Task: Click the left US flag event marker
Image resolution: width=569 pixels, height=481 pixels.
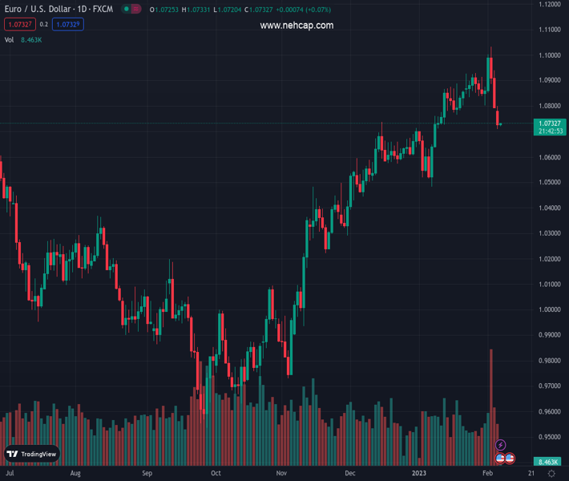Action: pyautogui.click(x=500, y=458)
